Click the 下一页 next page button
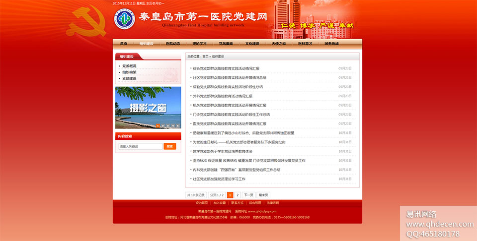This screenshot has width=477, height=241. (x=248, y=195)
